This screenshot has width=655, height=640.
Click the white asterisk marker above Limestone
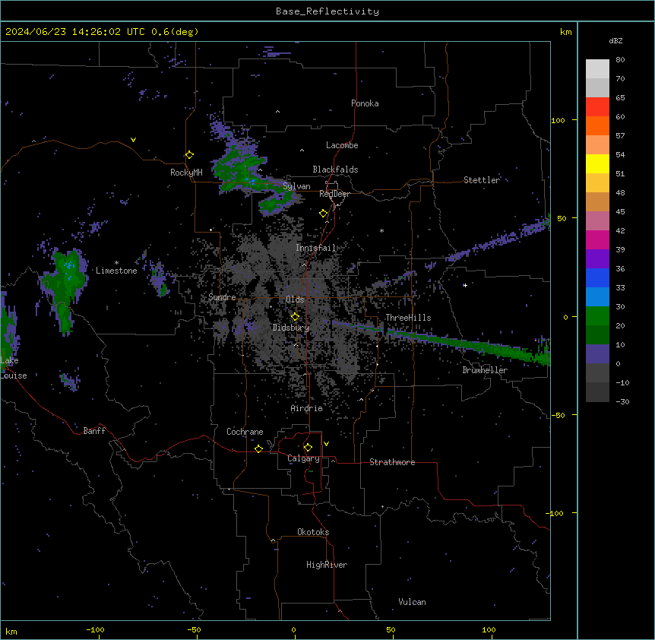(x=116, y=263)
